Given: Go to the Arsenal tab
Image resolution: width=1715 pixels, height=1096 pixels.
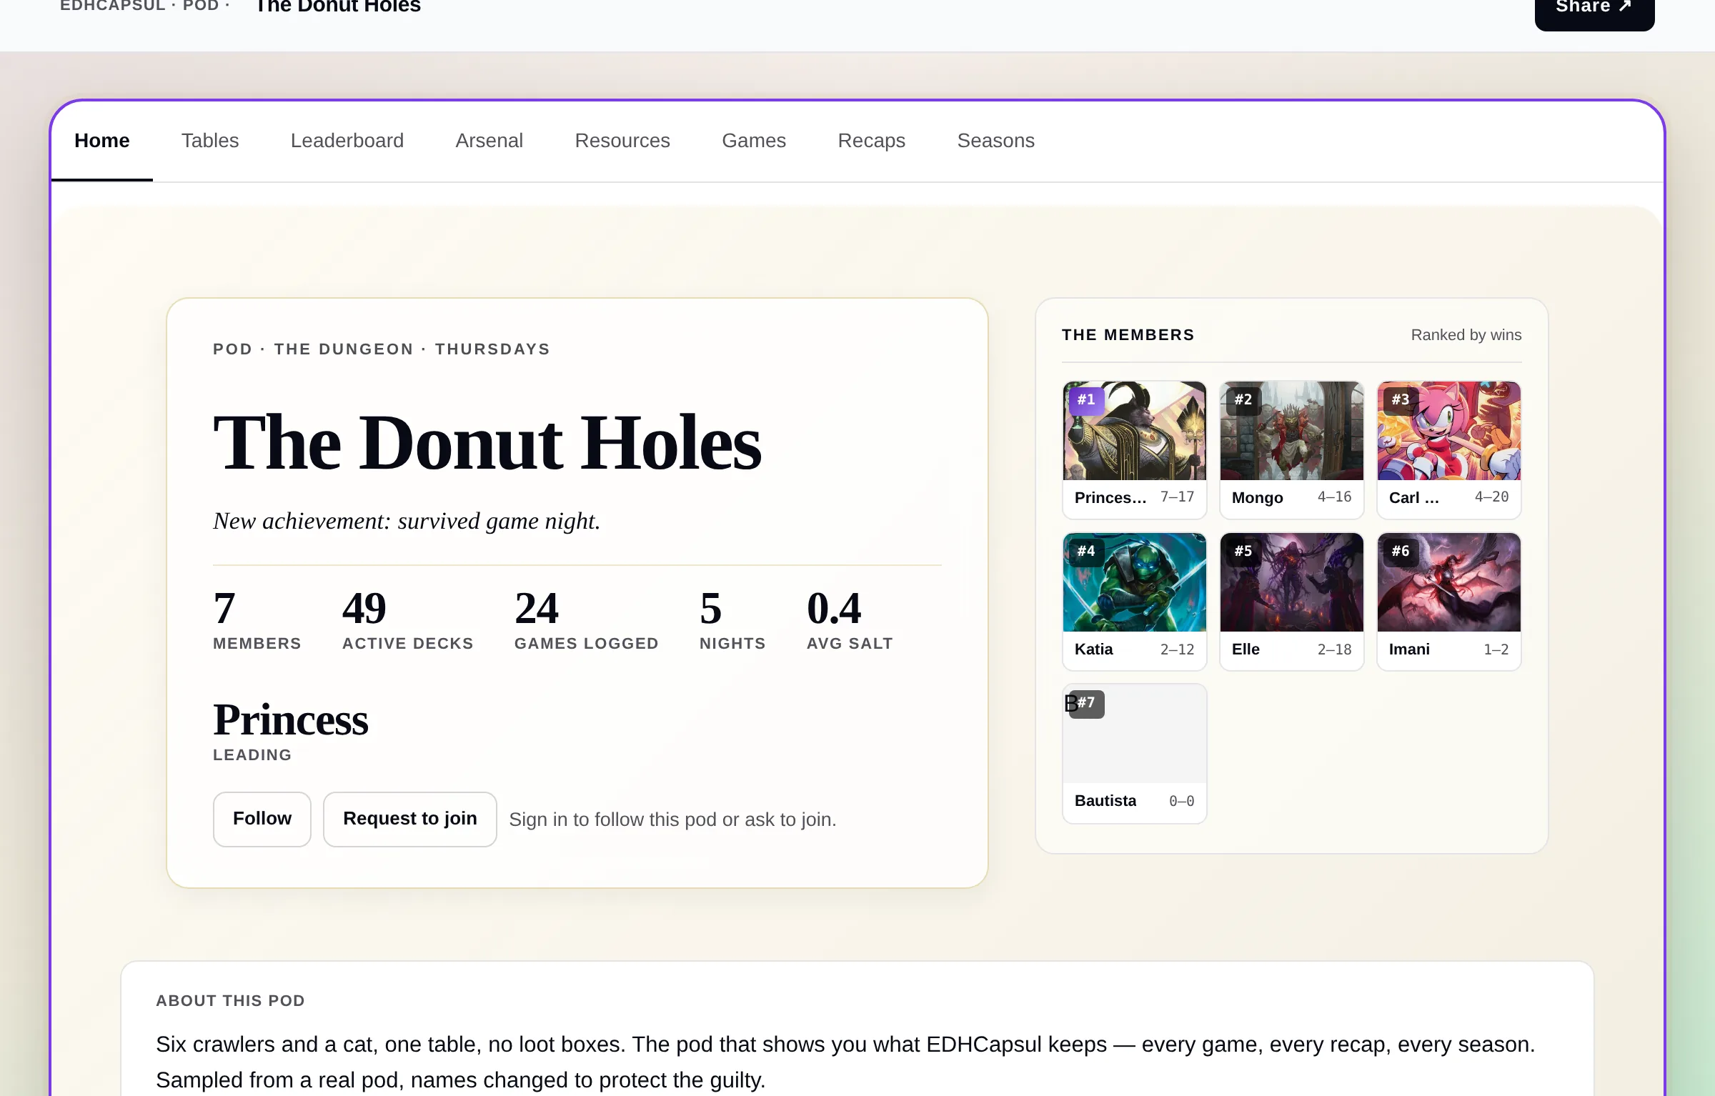Looking at the screenshot, I should 489,141.
